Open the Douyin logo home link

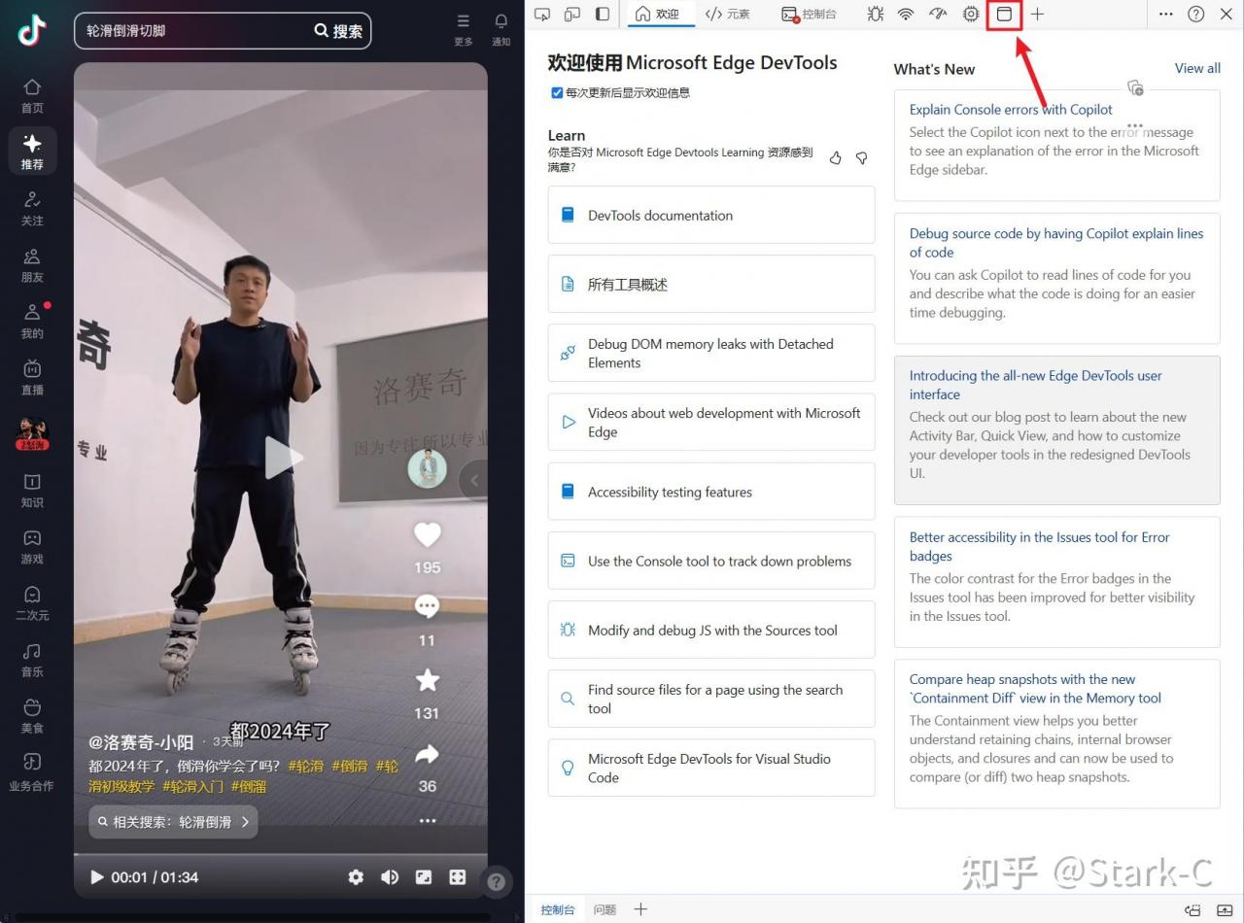coord(32,31)
